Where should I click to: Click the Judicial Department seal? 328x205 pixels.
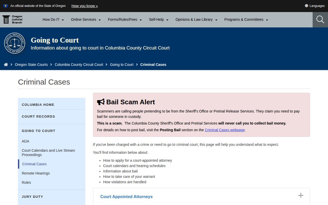(15, 43)
